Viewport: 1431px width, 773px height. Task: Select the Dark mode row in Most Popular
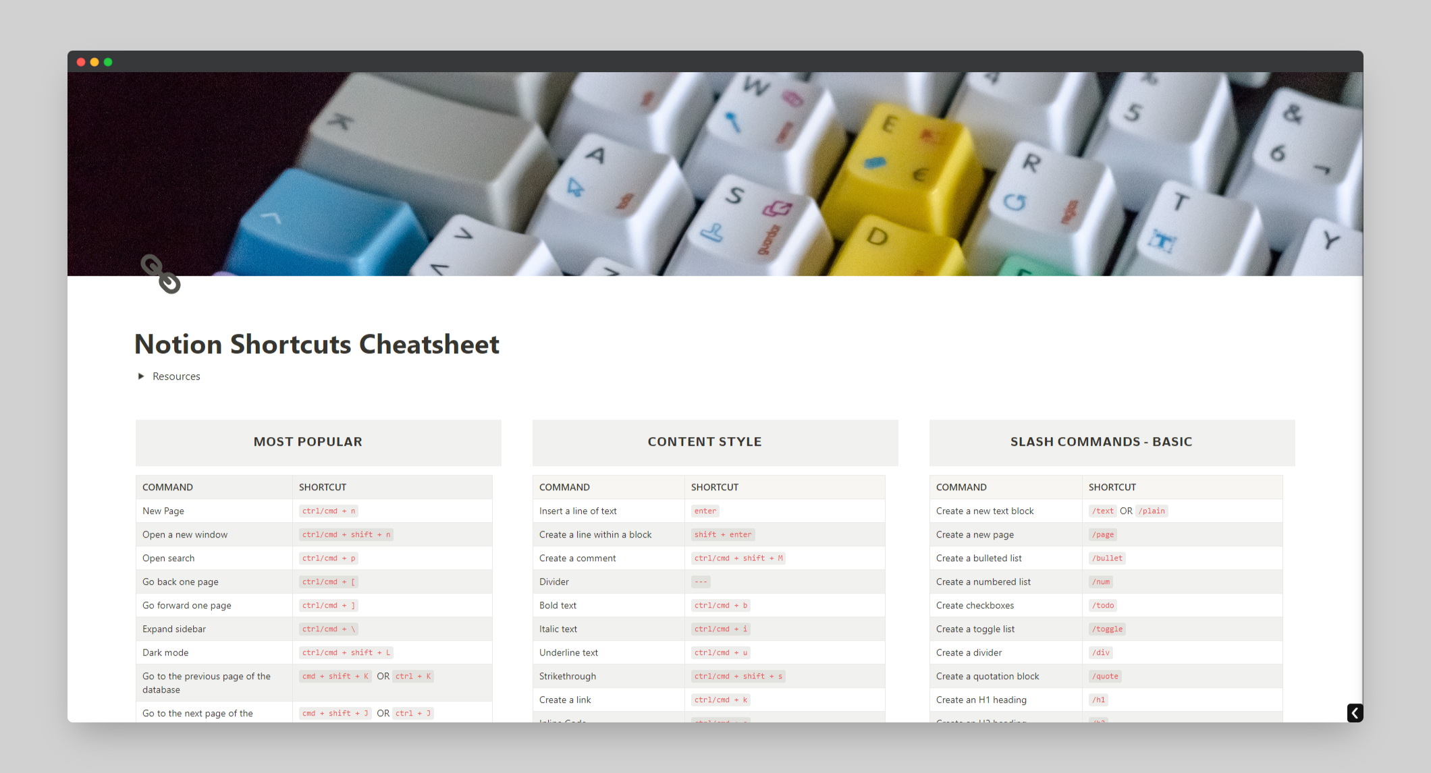pyautogui.click(x=165, y=652)
